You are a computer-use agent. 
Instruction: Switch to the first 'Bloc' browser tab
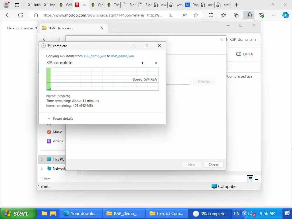129,5
